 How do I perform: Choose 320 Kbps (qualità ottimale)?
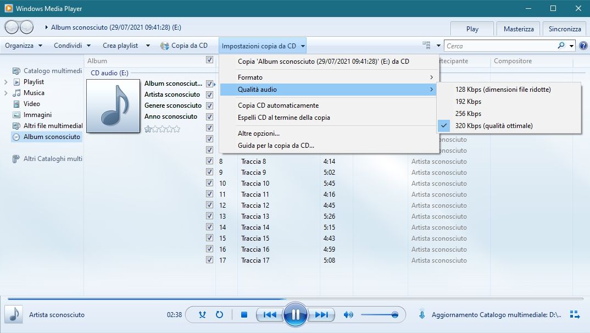coord(509,126)
